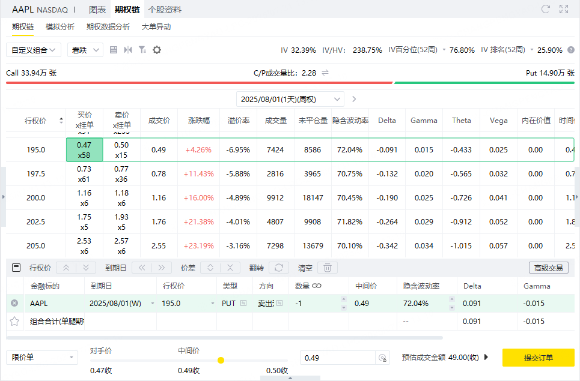Click the star icon beside 组合合计
This screenshot has width=580, height=381.
pos(14,321)
